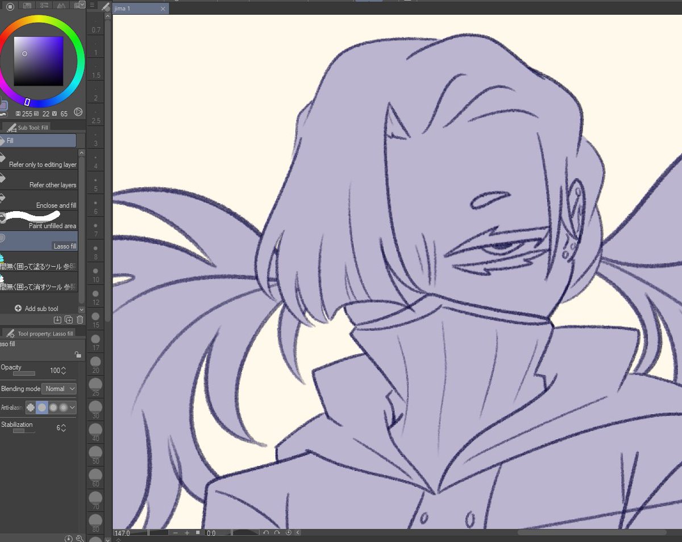
Task: Lock the Lasso fill tool property settings
Action: click(78, 354)
